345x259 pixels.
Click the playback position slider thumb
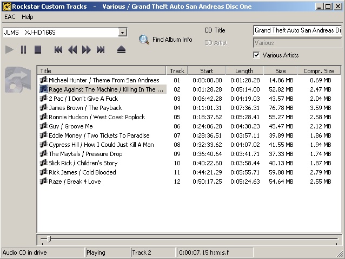click(49, 239)
